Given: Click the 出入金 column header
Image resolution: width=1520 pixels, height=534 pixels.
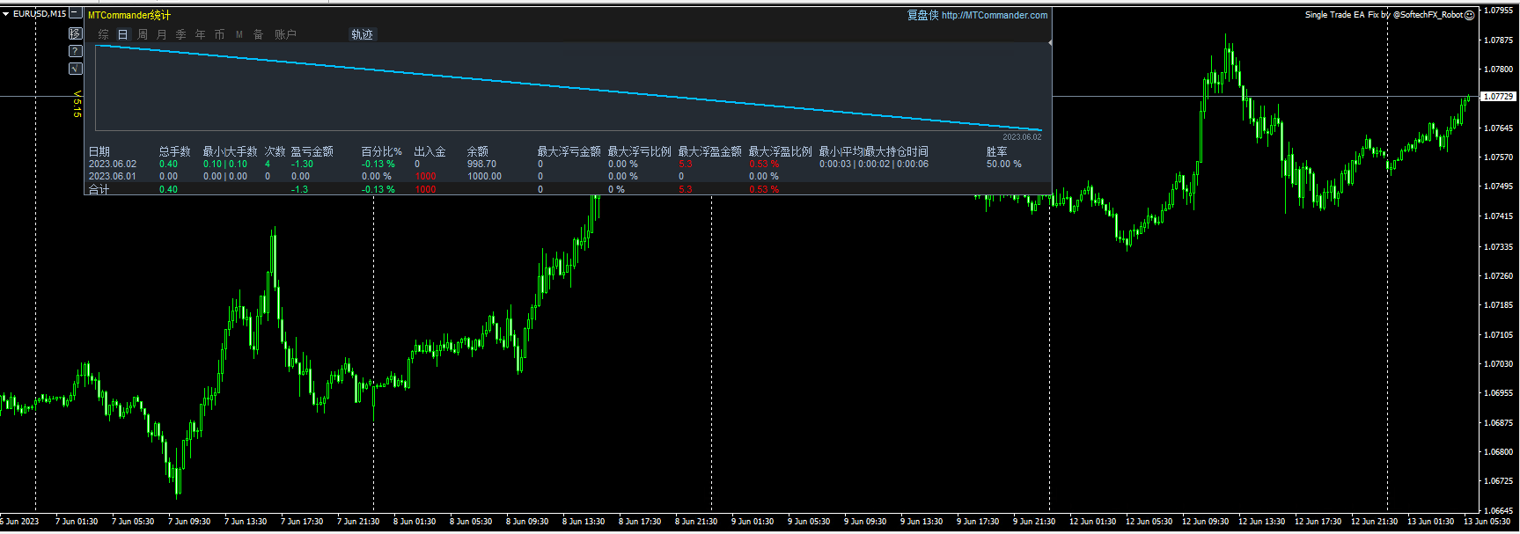Looking at the screenshot, I should tap(430, 151).
